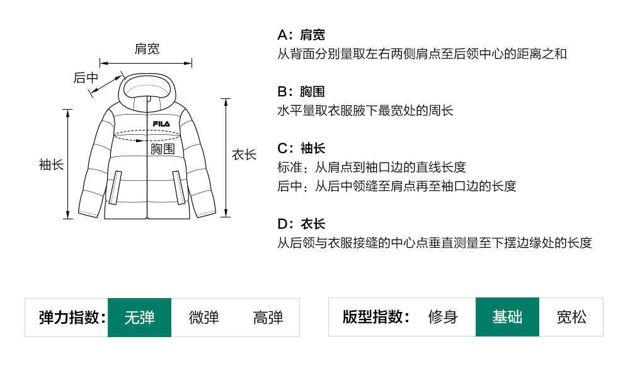Click the 'A: 肩宽' heading
This screenshot has width=630, height=368.
coord(301,35)
